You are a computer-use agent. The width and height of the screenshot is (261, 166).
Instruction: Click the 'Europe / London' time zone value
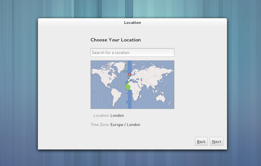click(x=125, y=125)
